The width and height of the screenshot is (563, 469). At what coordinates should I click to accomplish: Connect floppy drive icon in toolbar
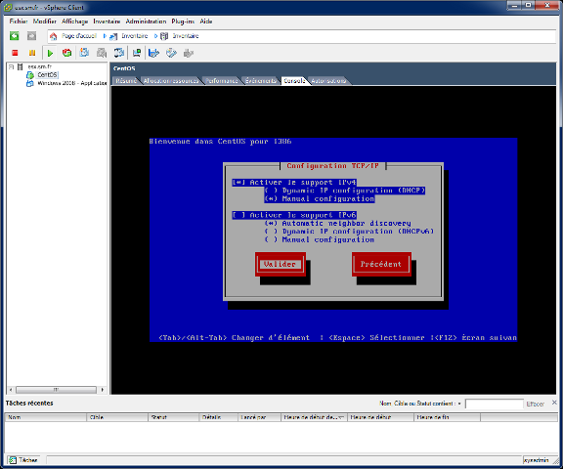pyautogui.click(x=153, y=53)
